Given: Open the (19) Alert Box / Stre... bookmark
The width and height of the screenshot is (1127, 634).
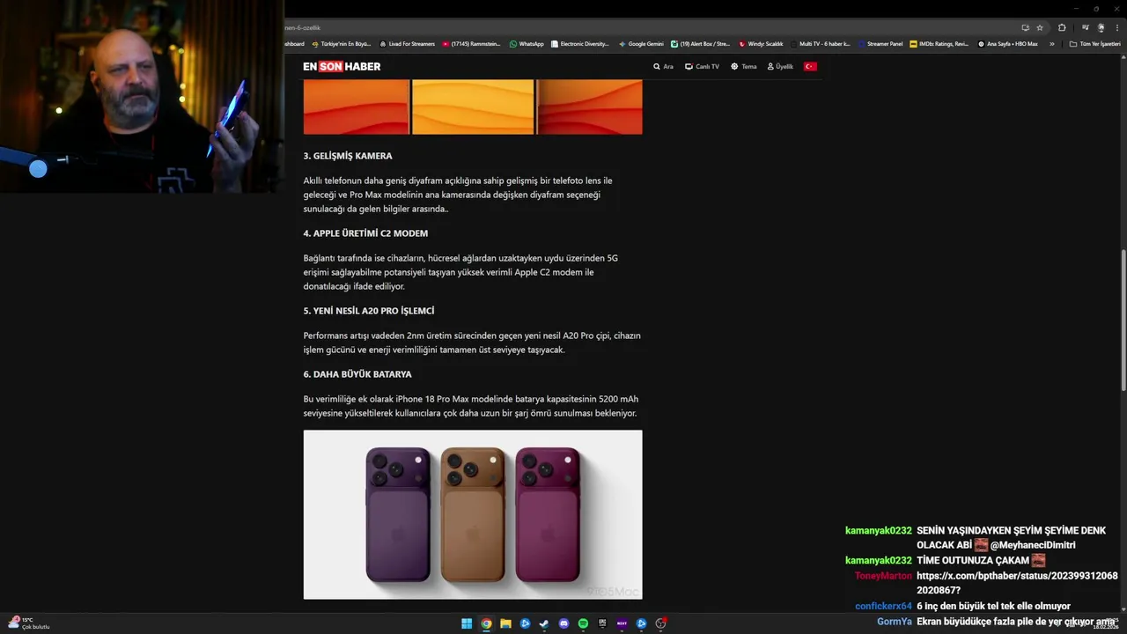Looking at the screenshot, I should [x=700, y=44].
